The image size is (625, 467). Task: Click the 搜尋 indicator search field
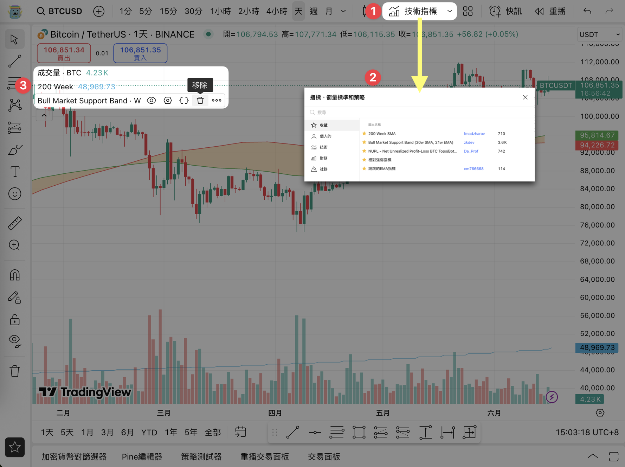pos(420,112)
